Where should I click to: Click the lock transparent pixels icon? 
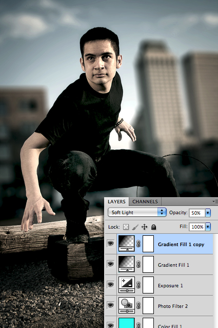pos(126,227)
